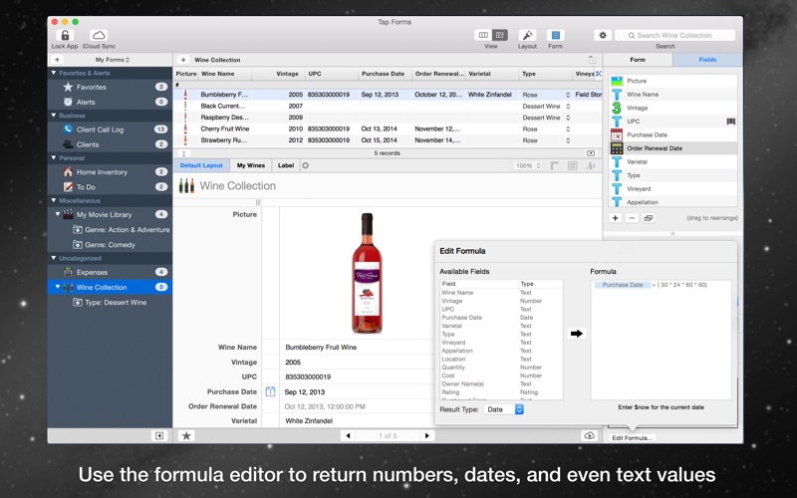Go to the next record arrow
This screenshot has width=797, height=498.
coord(427,435)
